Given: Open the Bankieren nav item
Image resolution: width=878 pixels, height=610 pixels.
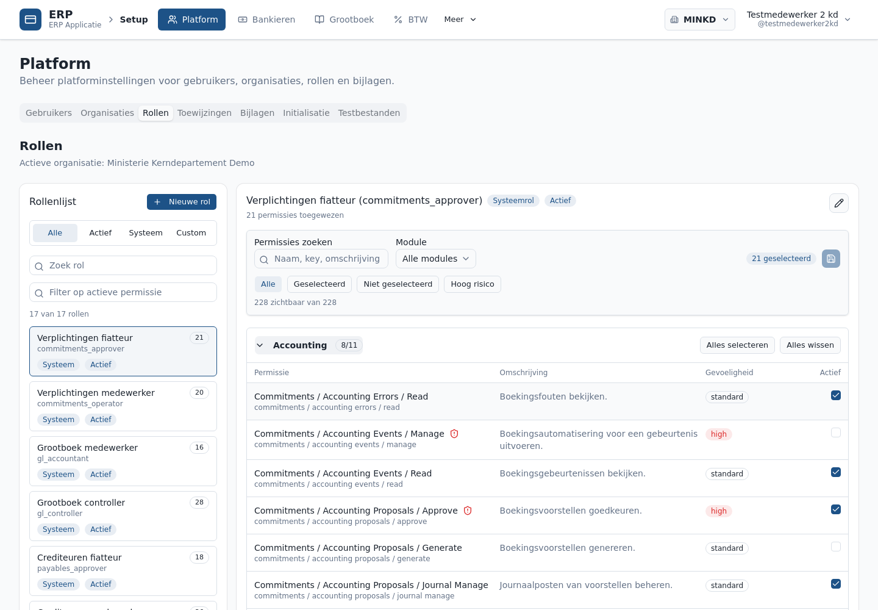Looking at the screenshot, I should tap(266, 20).
